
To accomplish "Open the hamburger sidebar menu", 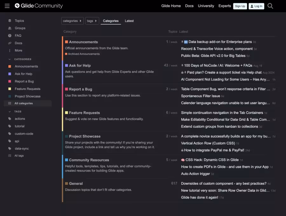I will click(x=7, y=6).
